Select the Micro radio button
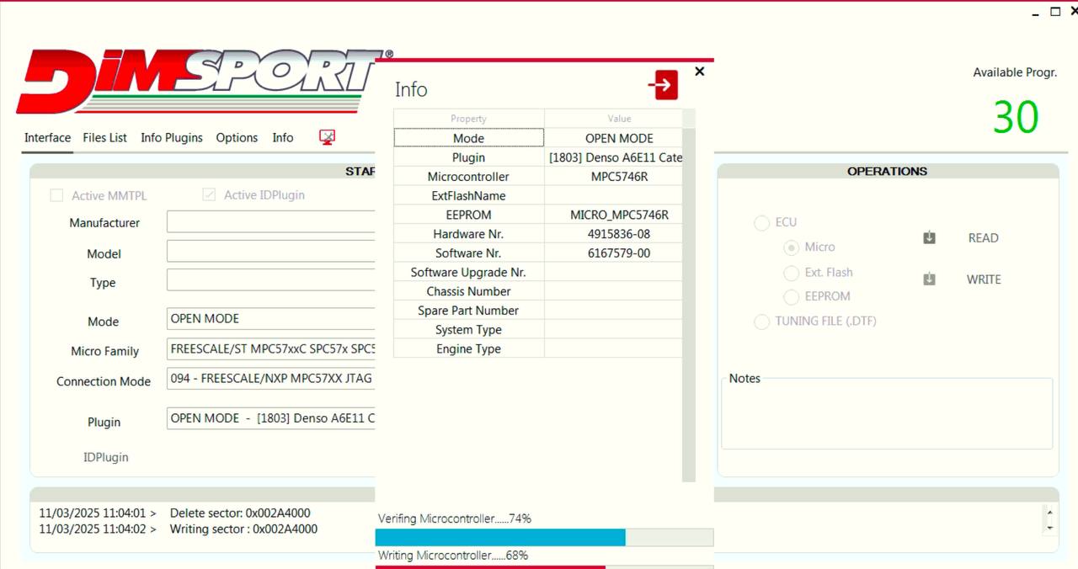Viewport: 1078px width, 569px height. pos(791,247)
